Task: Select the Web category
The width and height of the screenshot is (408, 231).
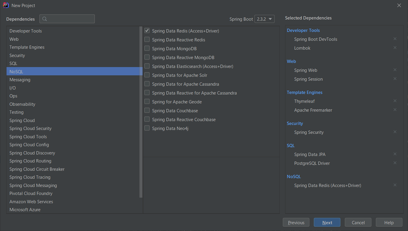Action: tap(73, 39)
